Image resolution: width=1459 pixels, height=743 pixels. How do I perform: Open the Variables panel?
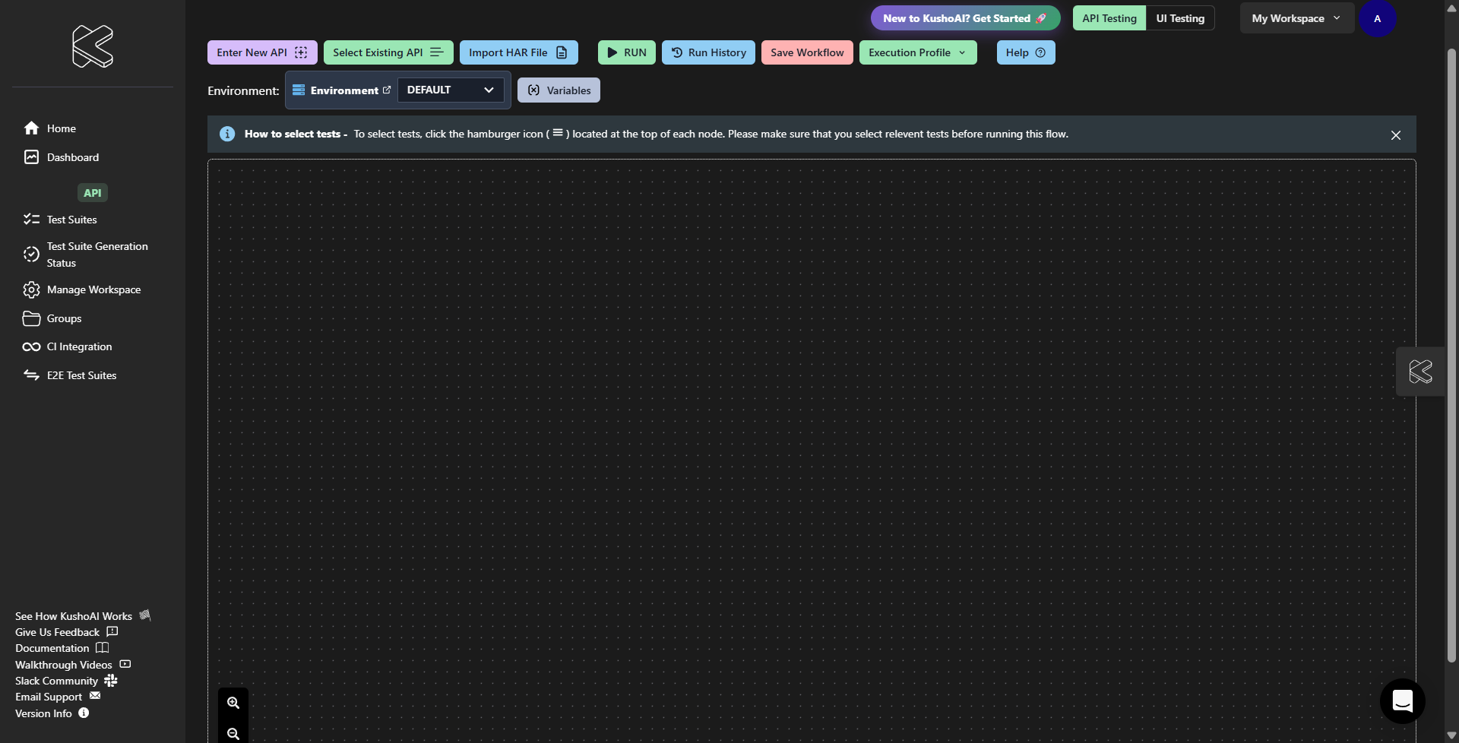[x=559, y=90]
